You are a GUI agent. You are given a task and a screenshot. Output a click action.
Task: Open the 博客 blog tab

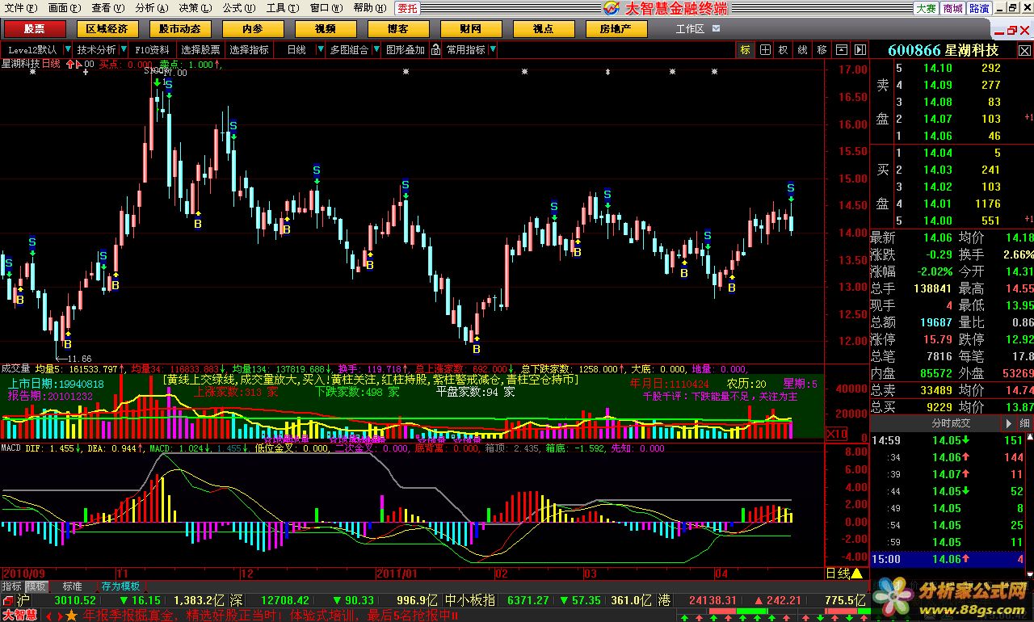[397, 28]
